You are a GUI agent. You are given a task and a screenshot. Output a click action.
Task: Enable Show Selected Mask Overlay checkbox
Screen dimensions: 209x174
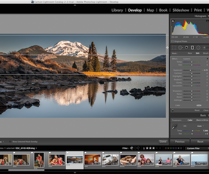tap(10, 142)
